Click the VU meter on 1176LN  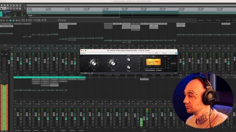[153, 62]
